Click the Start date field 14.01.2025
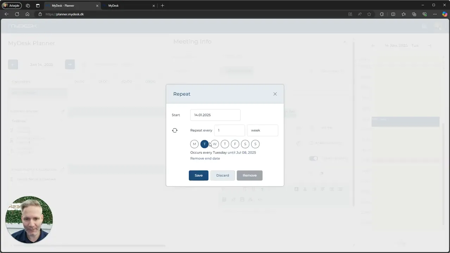This screenshot has width=450, height=253. click(215, 115)
